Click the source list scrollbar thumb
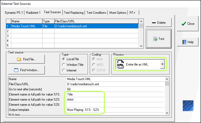This screenshot has width=201, height=123. 141,26
